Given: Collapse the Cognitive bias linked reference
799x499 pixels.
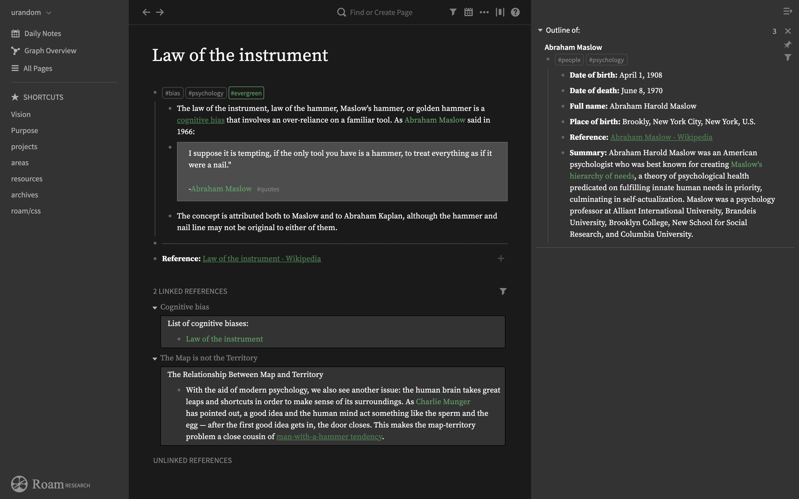Looking at the screenshot, I should click(x=155, y=308).
